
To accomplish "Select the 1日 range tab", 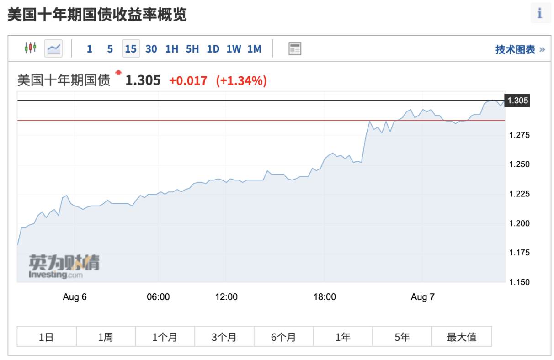I will 46,337.
